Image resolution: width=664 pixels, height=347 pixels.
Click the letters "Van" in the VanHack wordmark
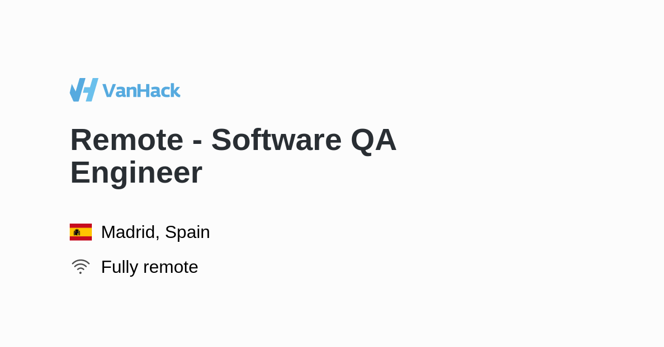click(x=119, y=91)
